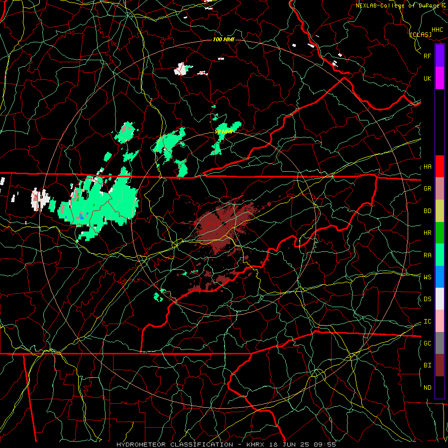Click the HR legend label
This screenshot has height=448, width=448.
pyautogui.click(x=427, y=233)
